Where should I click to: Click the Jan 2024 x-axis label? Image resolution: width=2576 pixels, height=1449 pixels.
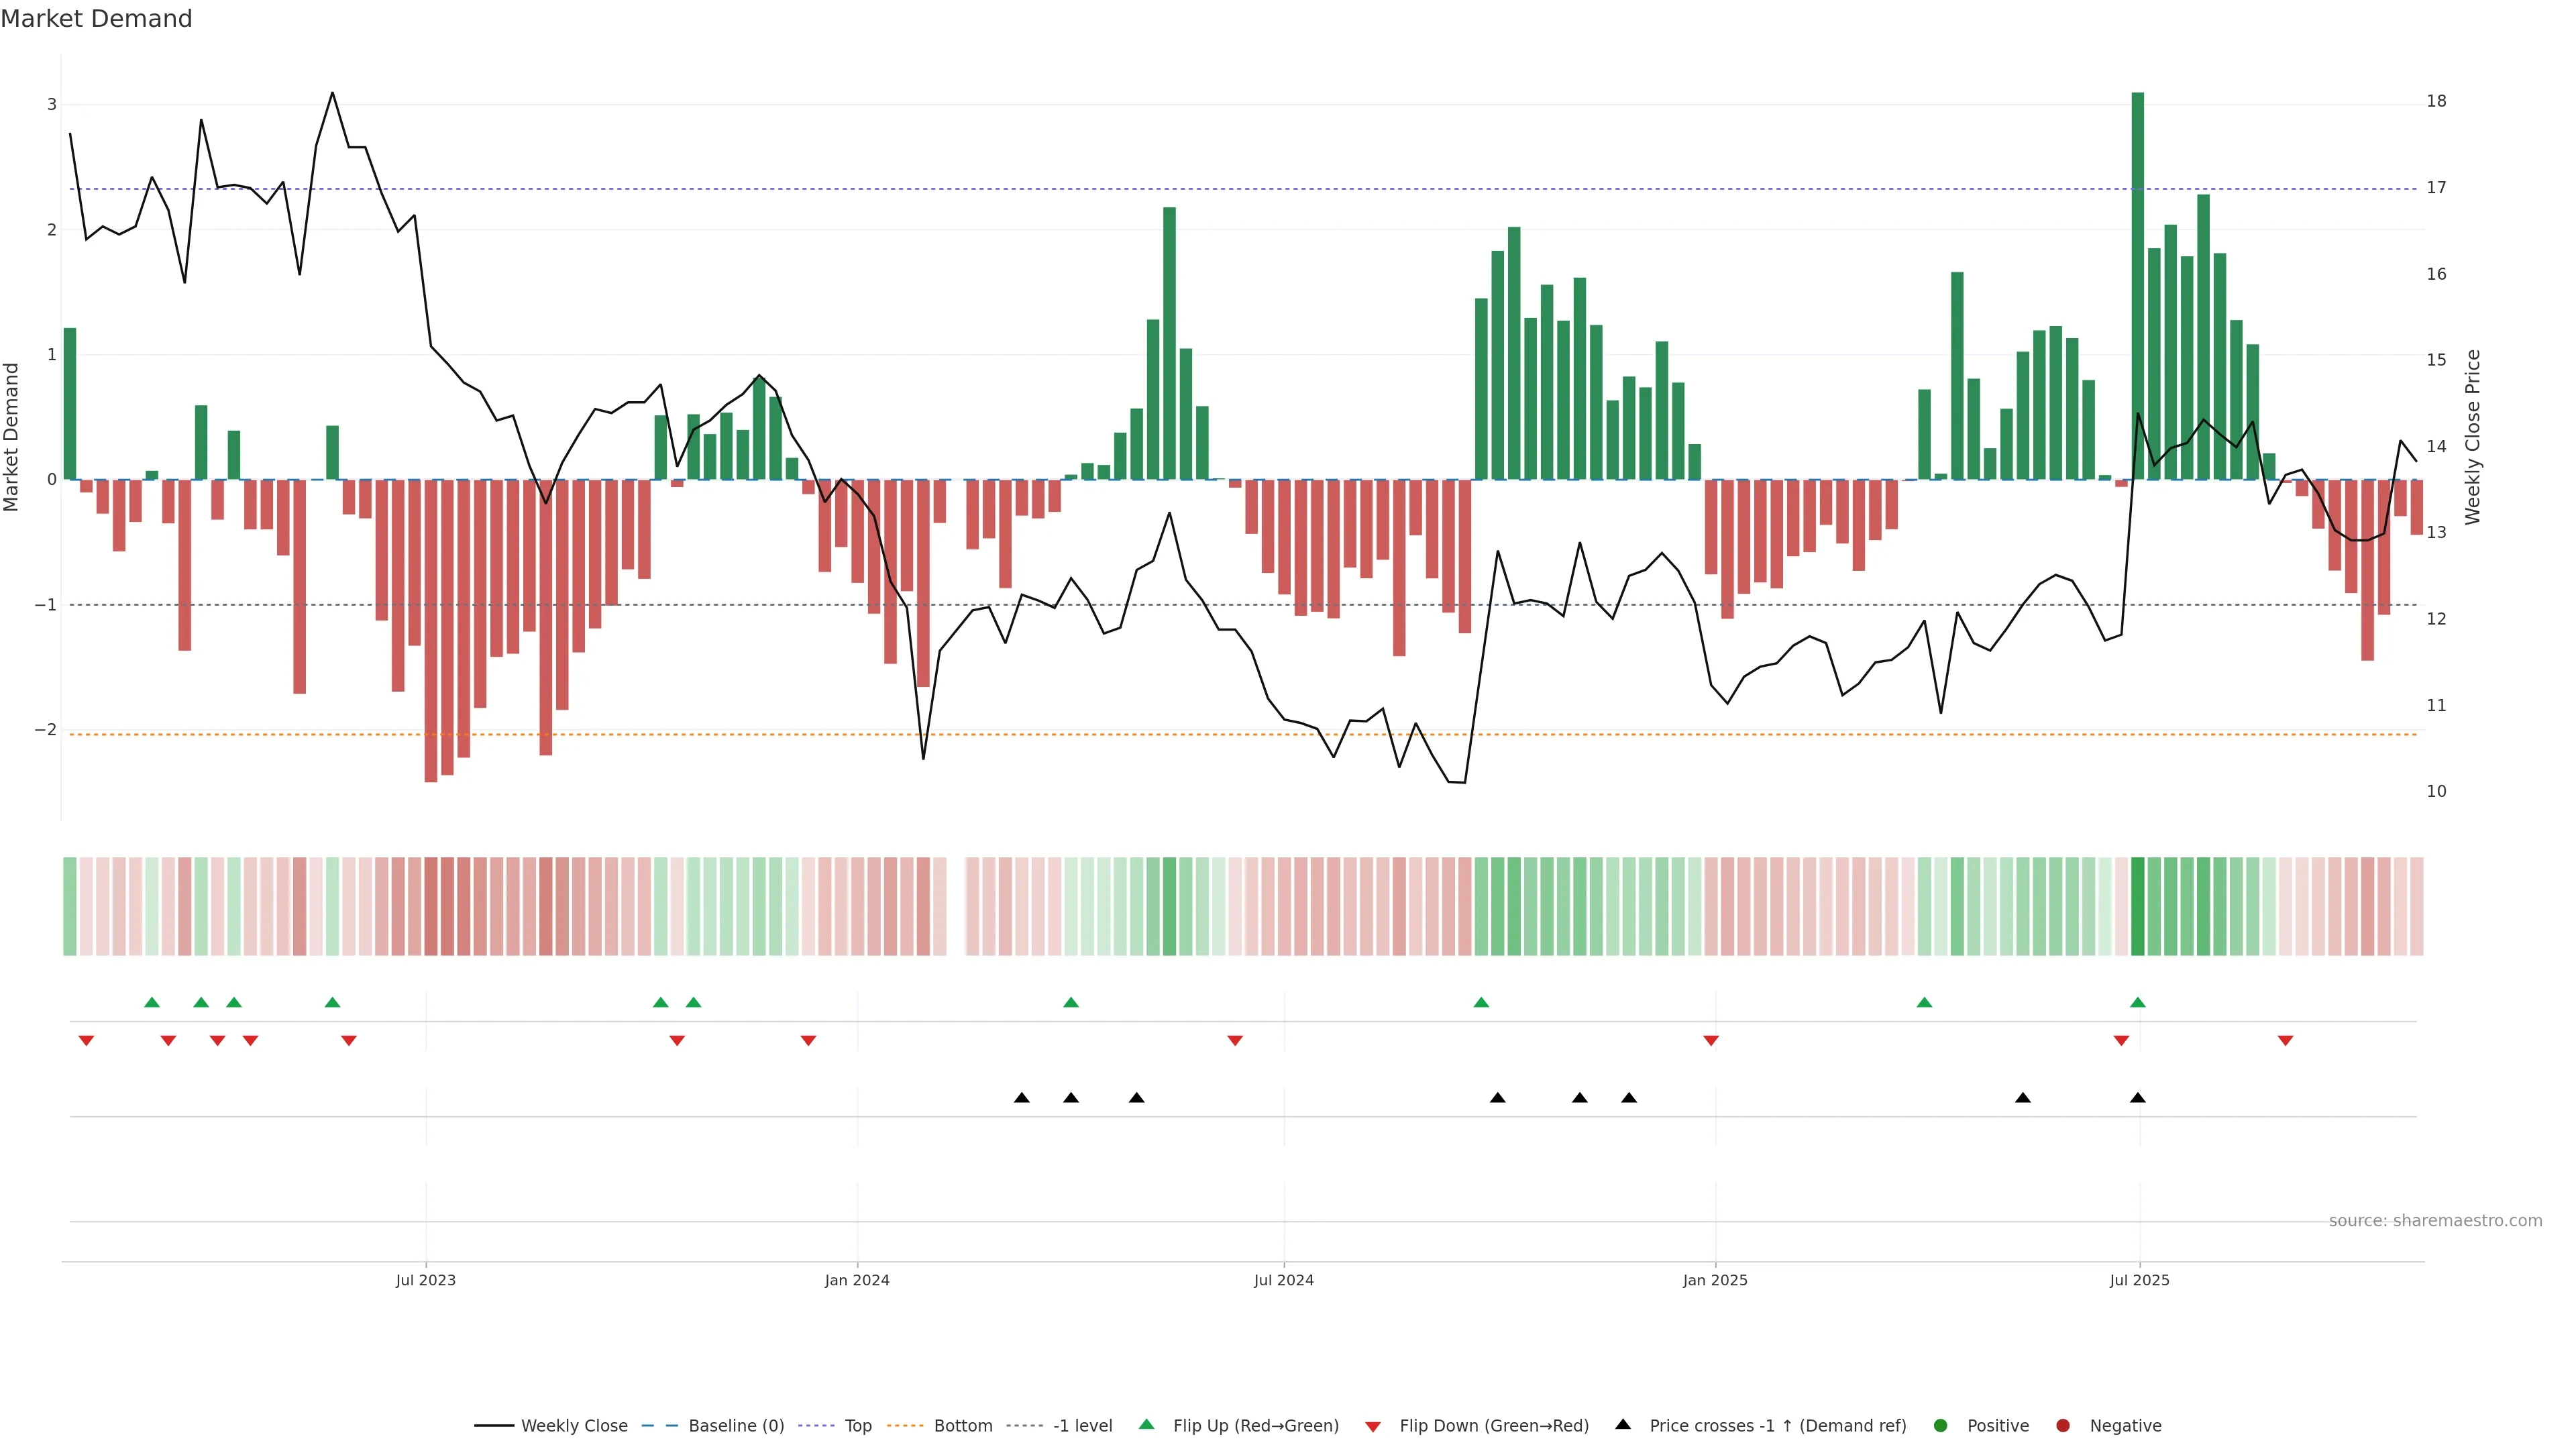tap(857, 1280)
